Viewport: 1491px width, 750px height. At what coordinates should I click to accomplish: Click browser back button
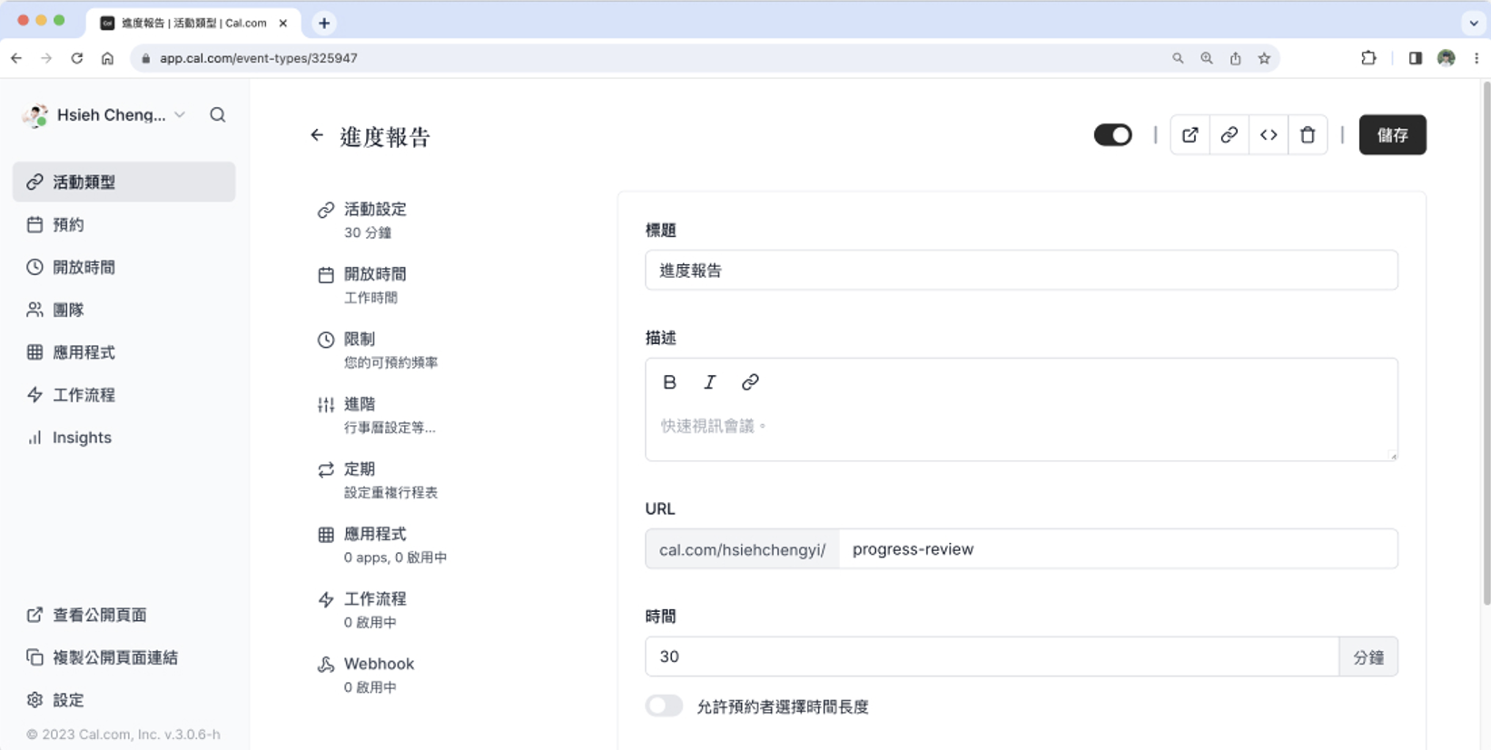(x=16, y=58)
